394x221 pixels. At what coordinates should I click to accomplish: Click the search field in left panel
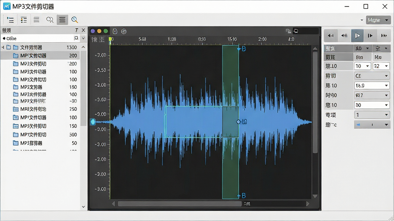coord(40,38)
